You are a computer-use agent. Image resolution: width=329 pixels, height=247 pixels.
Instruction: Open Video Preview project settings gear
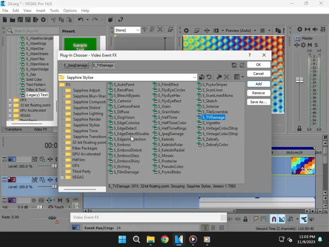[x=186, y=31]
